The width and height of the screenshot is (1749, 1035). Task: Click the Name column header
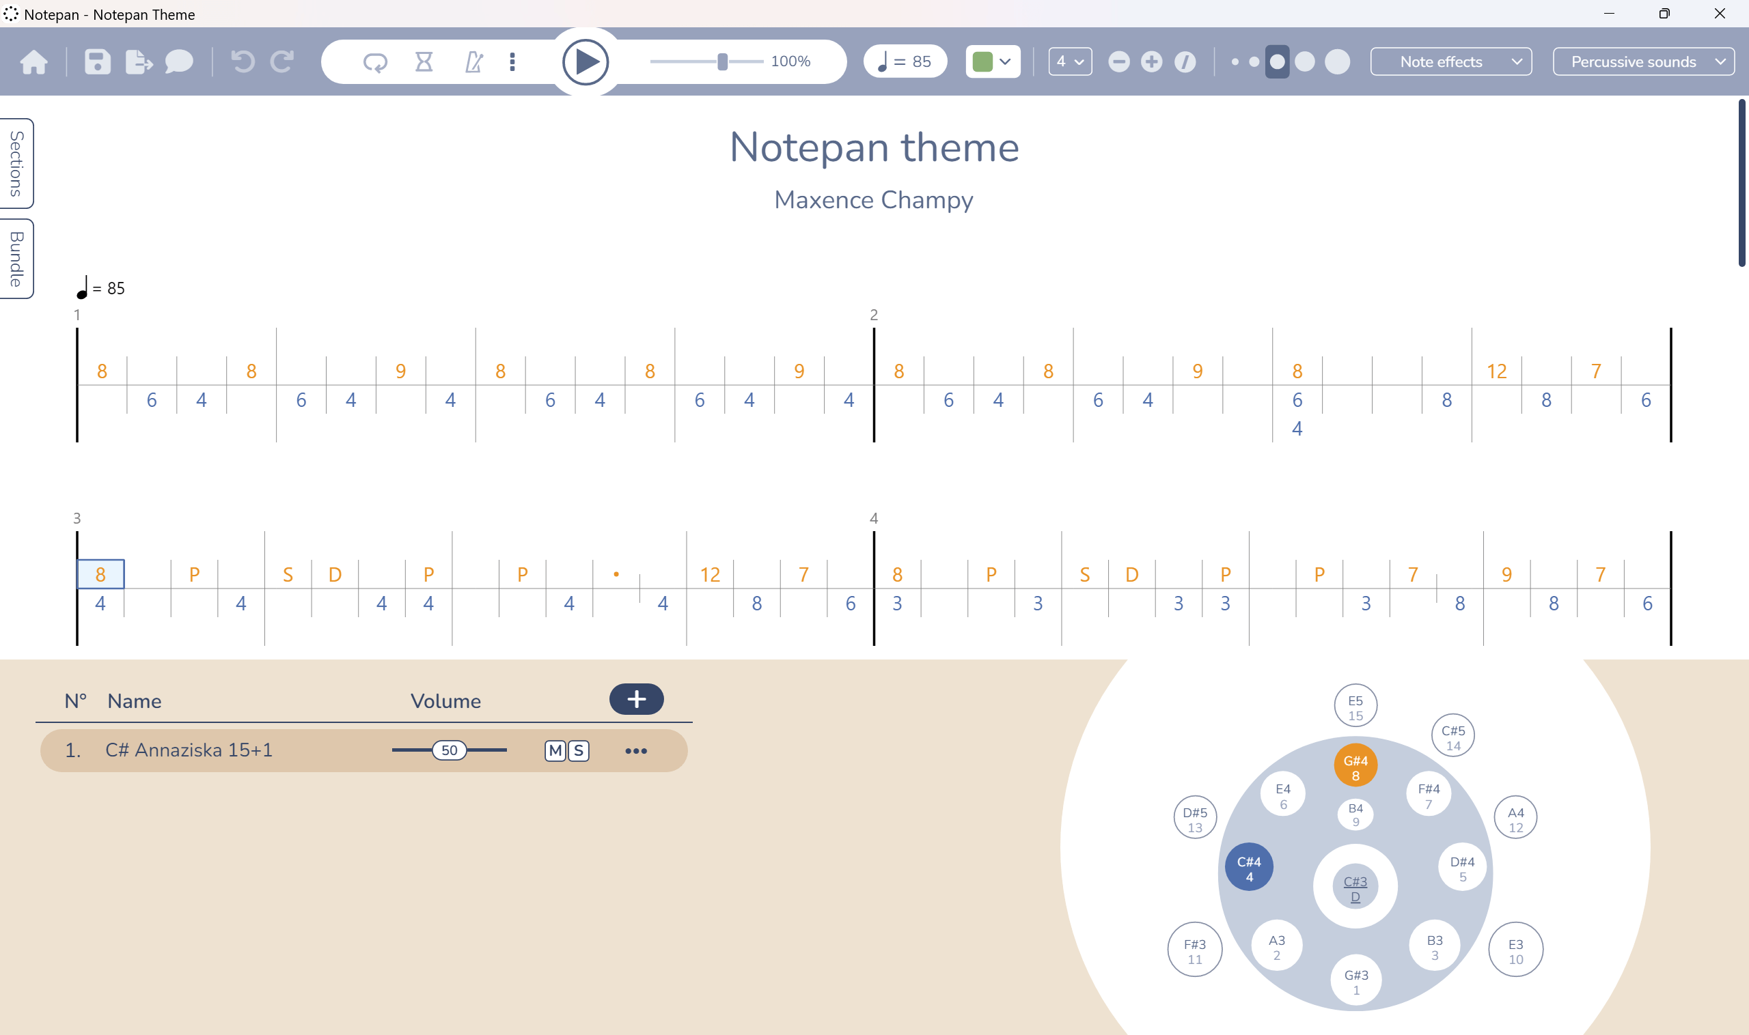pyautogui.click(x=134, y=701)
